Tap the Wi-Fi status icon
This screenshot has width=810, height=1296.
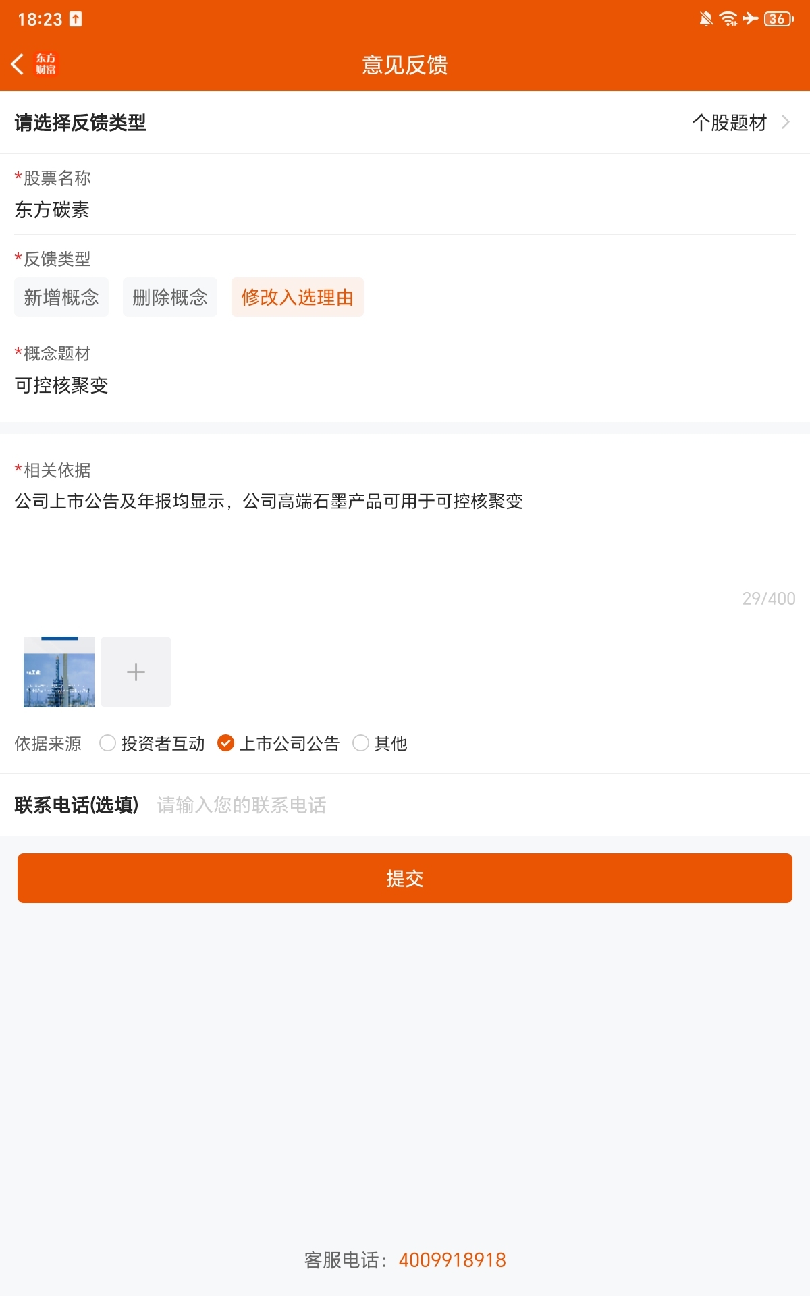(x=728, y=19)
